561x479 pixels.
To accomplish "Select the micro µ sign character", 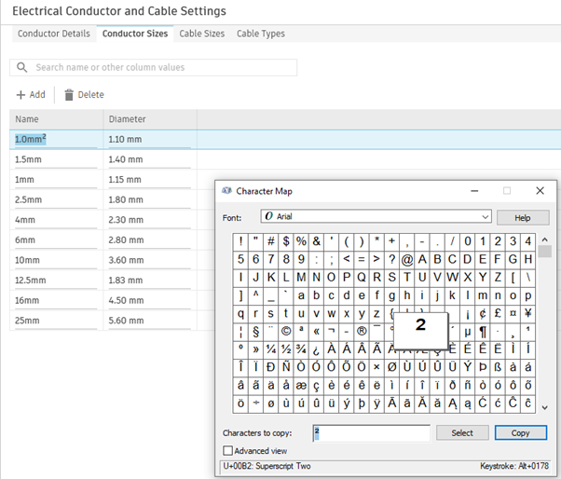I will (467, 331).
